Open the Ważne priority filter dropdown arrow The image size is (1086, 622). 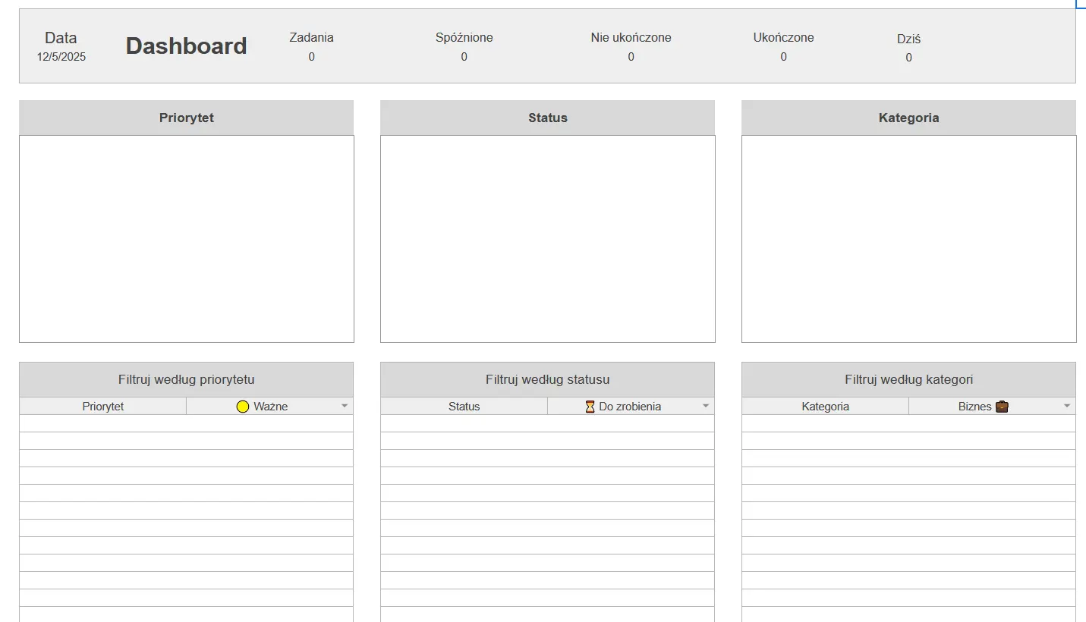[x=345, y=406]
